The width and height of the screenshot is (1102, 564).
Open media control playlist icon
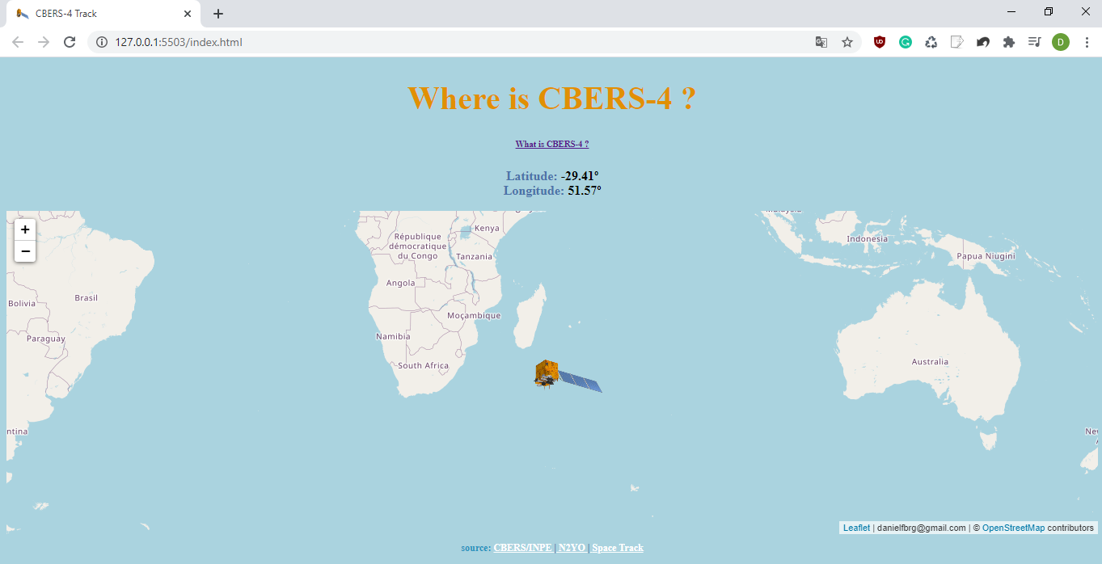1034,42
